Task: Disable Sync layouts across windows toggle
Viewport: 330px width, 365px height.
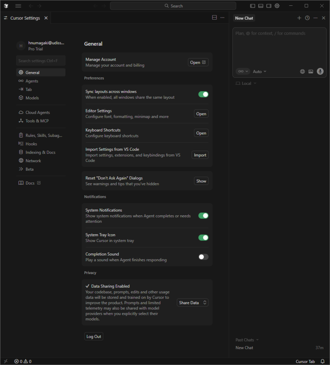Action: point(203,94)
